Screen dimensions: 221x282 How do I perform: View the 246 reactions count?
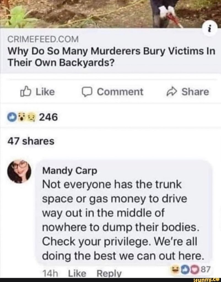(48, 117)
